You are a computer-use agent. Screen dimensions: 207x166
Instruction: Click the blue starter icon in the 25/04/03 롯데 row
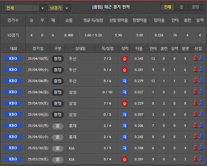coord(201,125)
